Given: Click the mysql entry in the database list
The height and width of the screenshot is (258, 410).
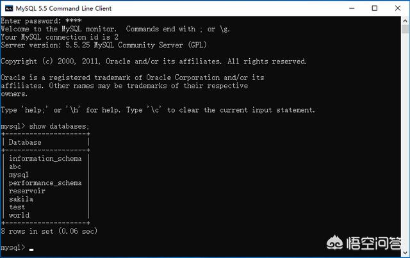Looking at the screenshot, I should (x=19, y=175).
